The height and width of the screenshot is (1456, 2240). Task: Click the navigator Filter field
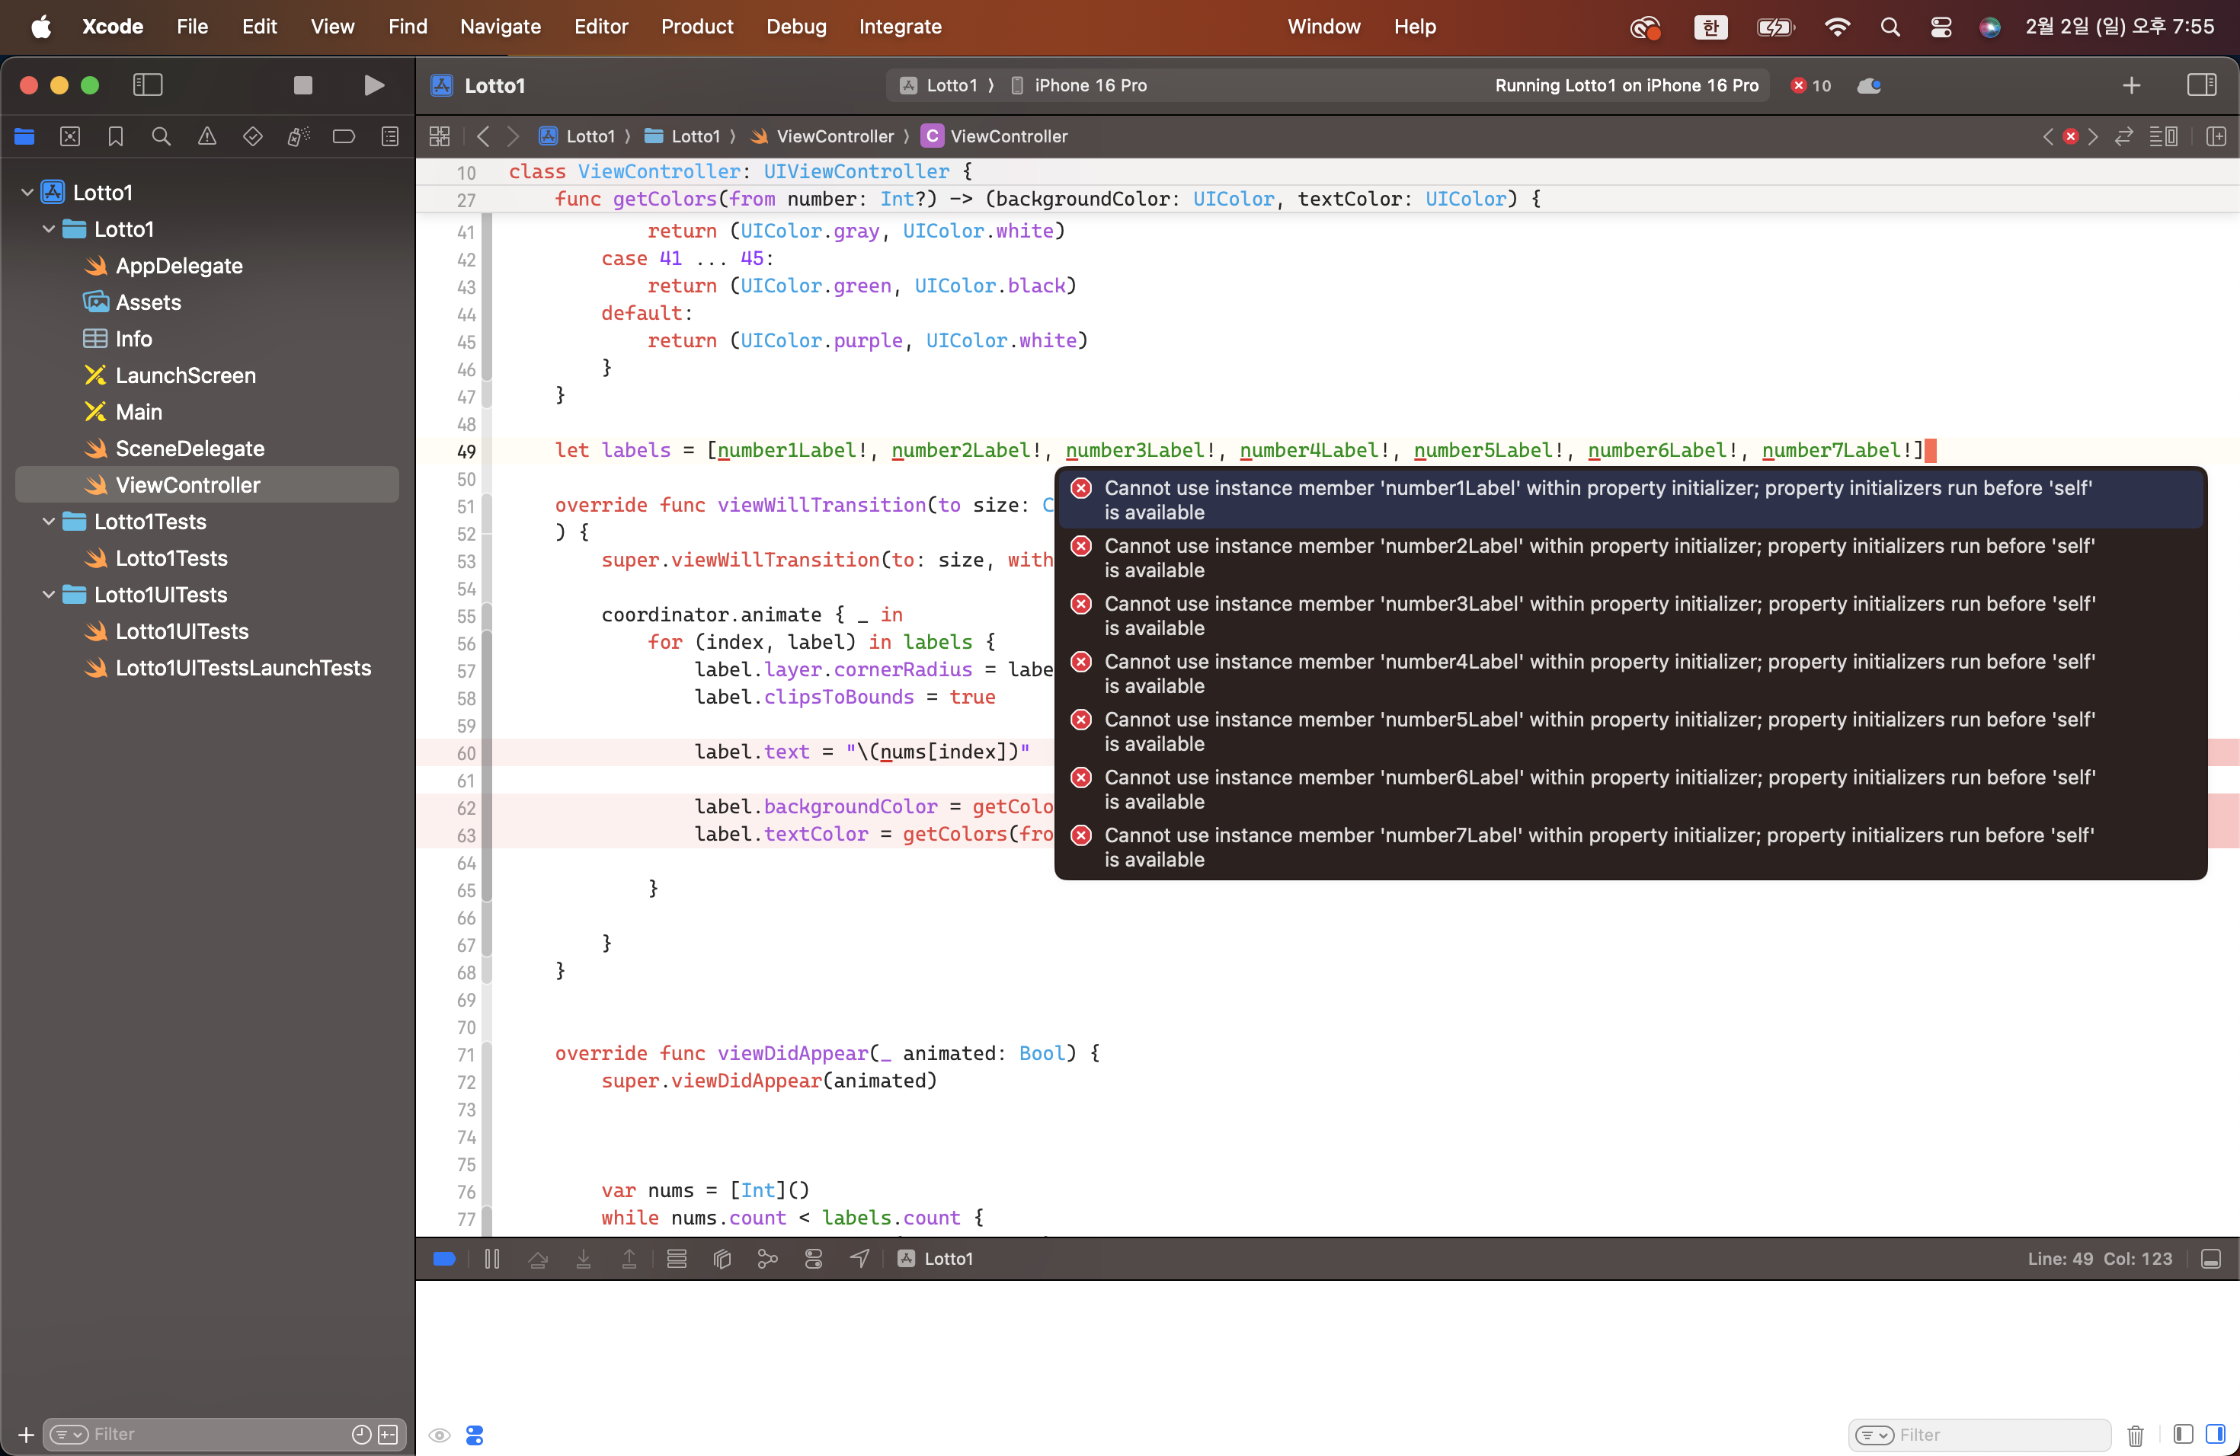tap(216, 1433)
